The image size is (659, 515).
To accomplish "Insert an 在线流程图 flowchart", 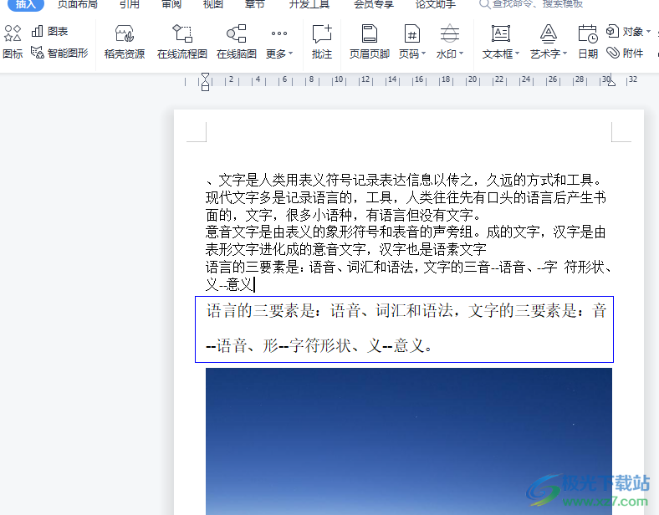I will pyautogui.click(x=182, y=42).
